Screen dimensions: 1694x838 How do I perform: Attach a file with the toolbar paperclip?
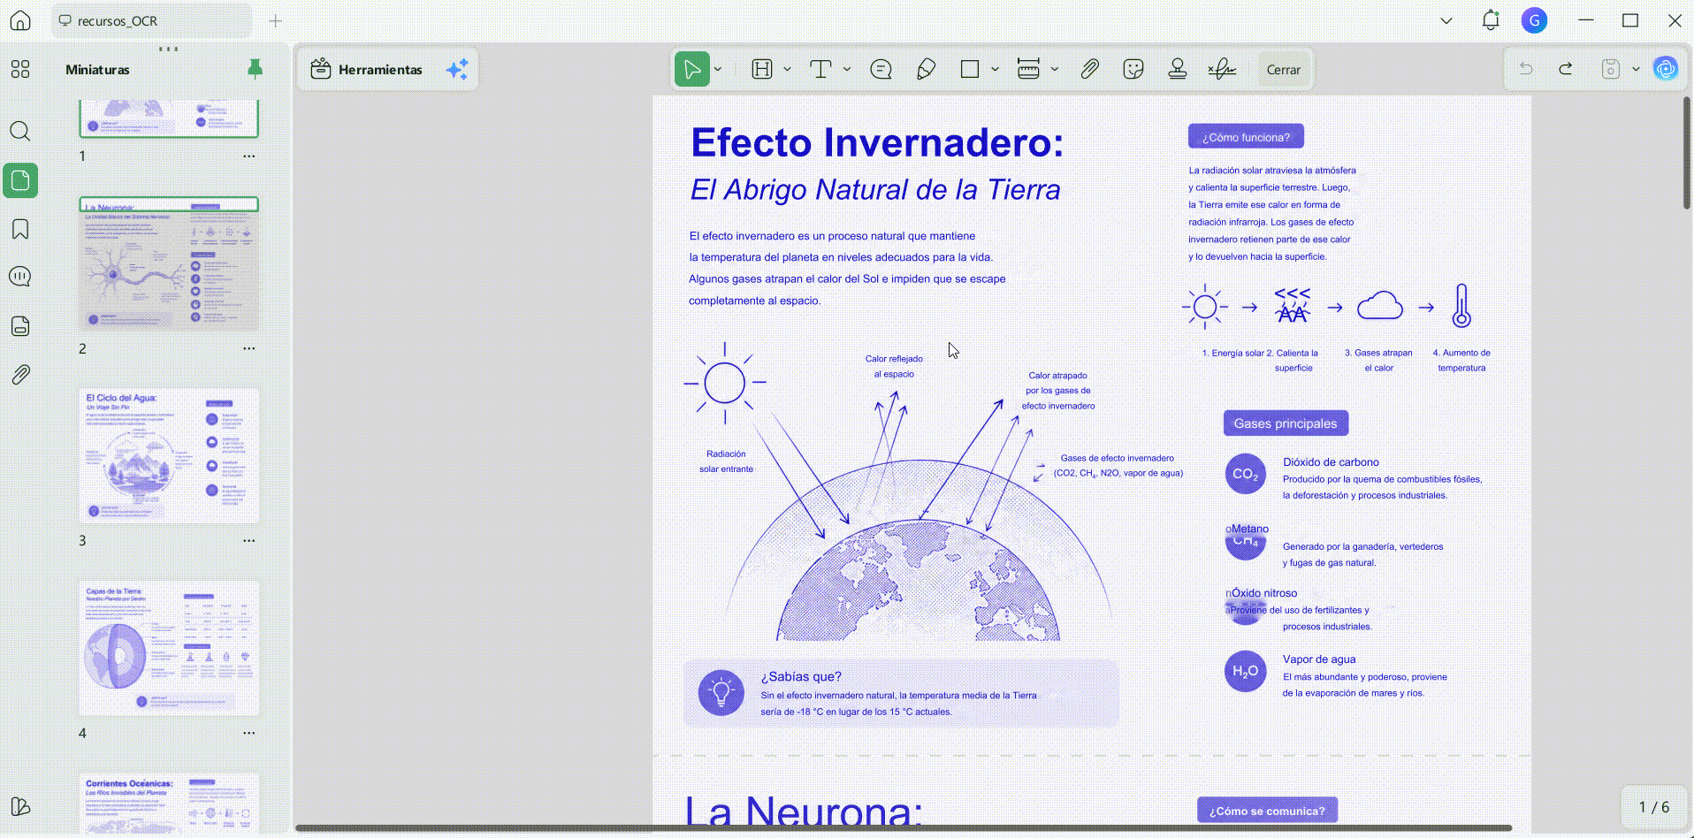tap(1089, 70)
